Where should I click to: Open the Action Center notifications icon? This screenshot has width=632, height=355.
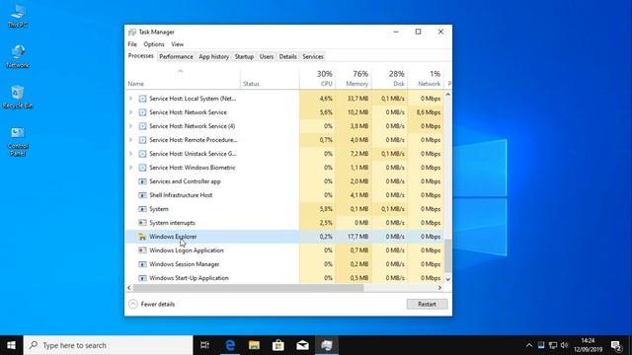tap(616, 345)
